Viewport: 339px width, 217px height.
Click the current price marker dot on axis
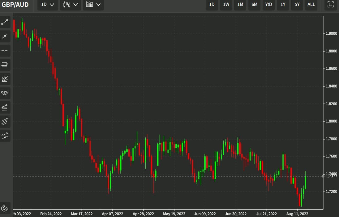coord(323,176)
